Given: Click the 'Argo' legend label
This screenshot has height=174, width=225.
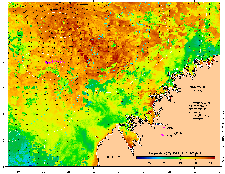Looking at the screenshot, I should click(x=170, y=128).
